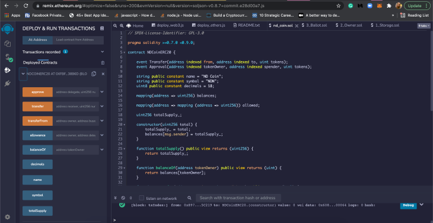The image size is (433, 223).
Task: Open Remix settings gear icon
Action: tap(8, 217)
